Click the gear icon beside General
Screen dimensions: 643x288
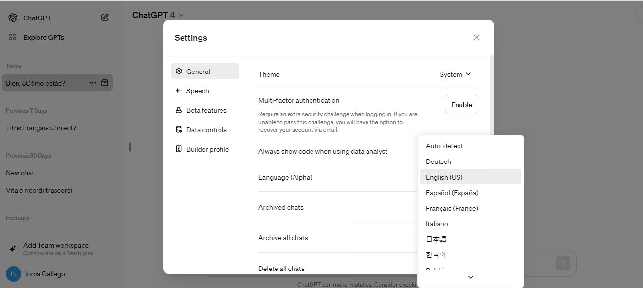click(x=179, y=71)
